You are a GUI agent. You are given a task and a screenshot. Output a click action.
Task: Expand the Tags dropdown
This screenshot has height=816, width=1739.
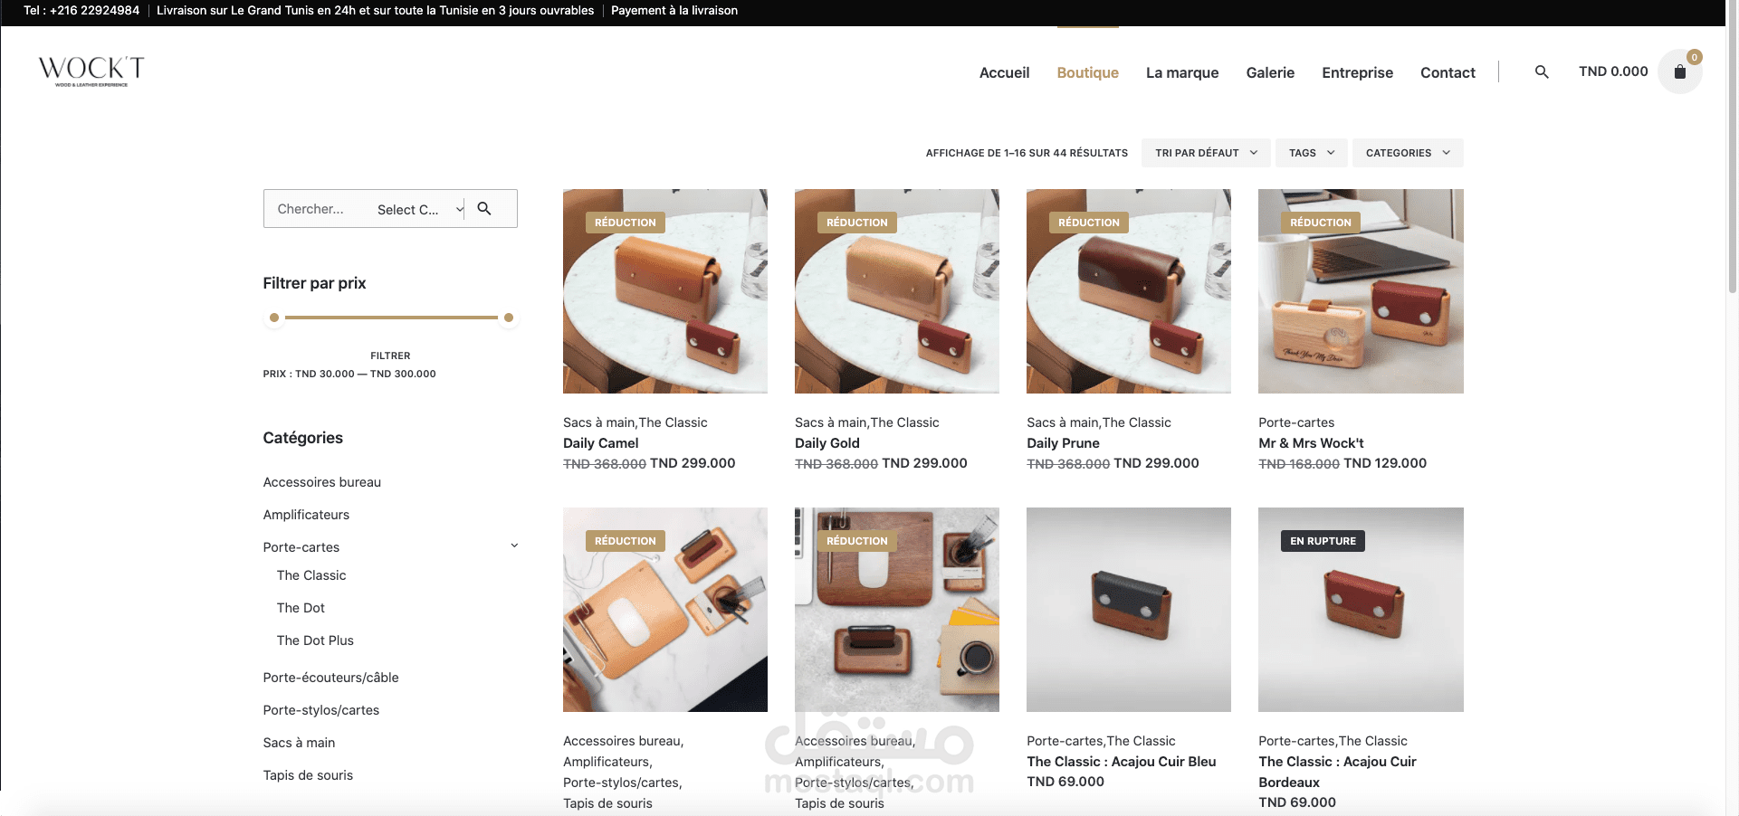(1312, 153)
